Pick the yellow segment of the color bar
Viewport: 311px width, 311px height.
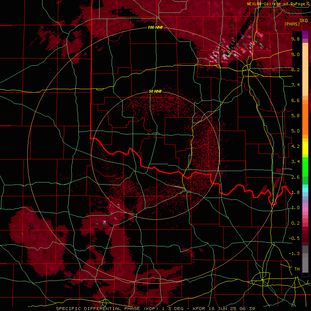[305, 148]
